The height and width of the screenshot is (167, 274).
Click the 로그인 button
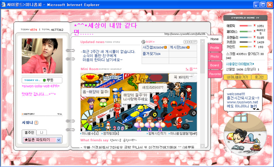[259, 77]
